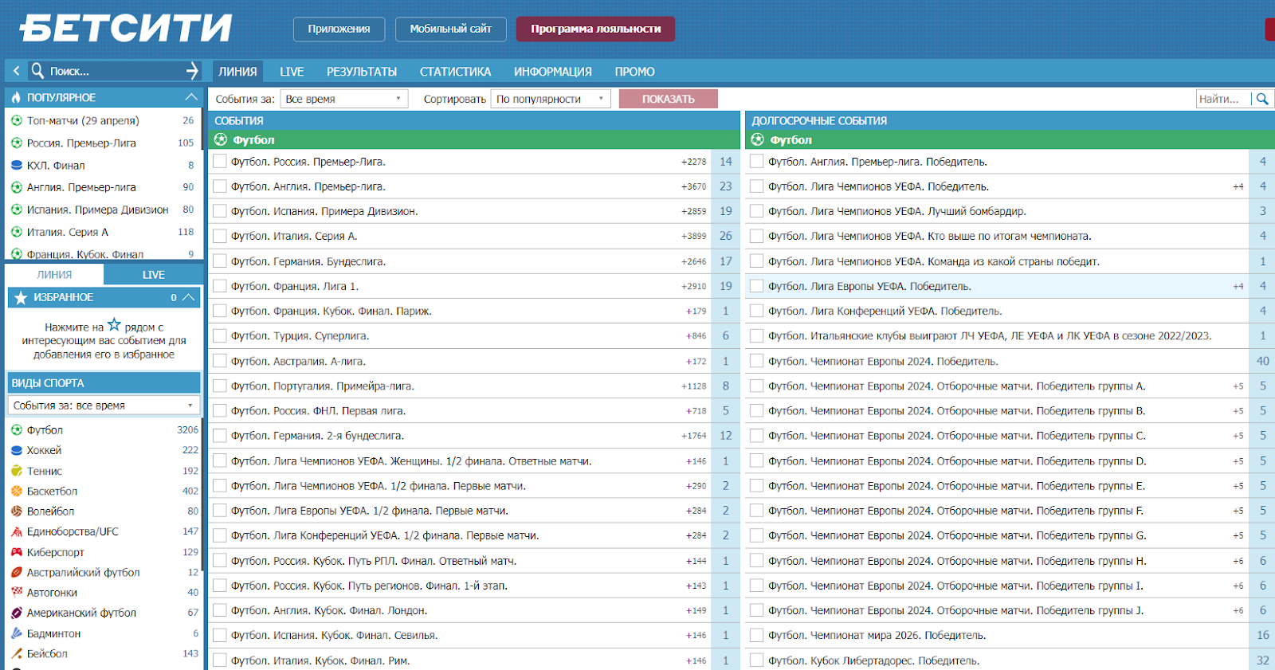Click the hockey icon beside Хоккей sport
The image size is (1275, 670).
click(x=17, y=450)
